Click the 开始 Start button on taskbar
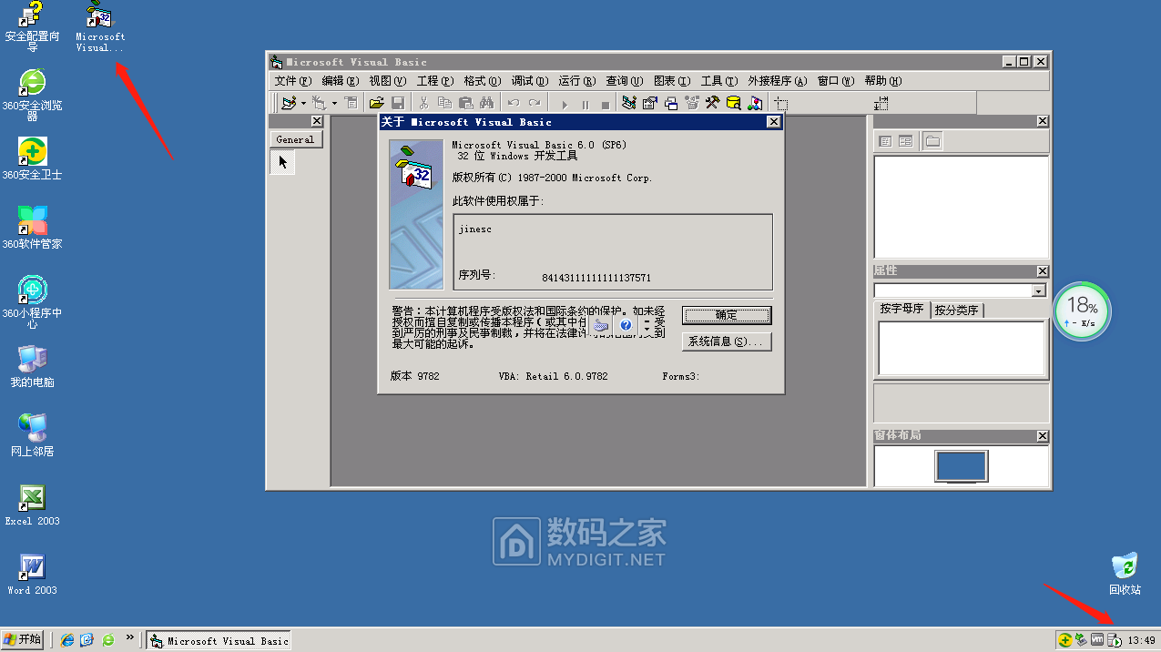Screen dimensions: 1161x652 pos(23,639)
